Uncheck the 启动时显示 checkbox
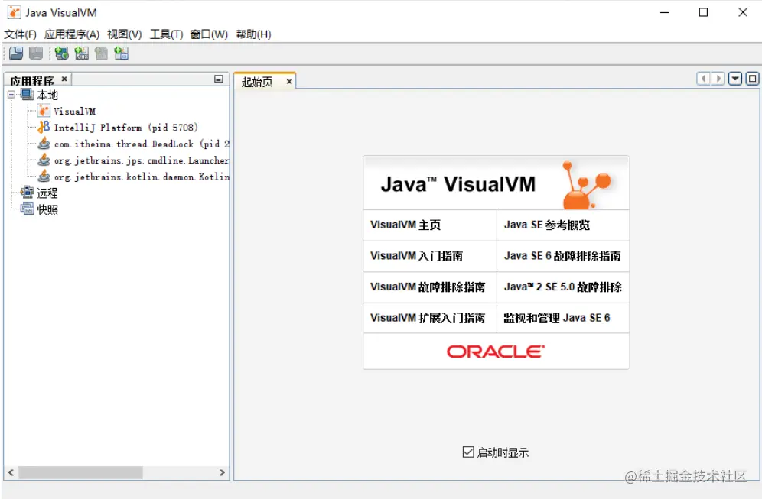 coord(468,452)
